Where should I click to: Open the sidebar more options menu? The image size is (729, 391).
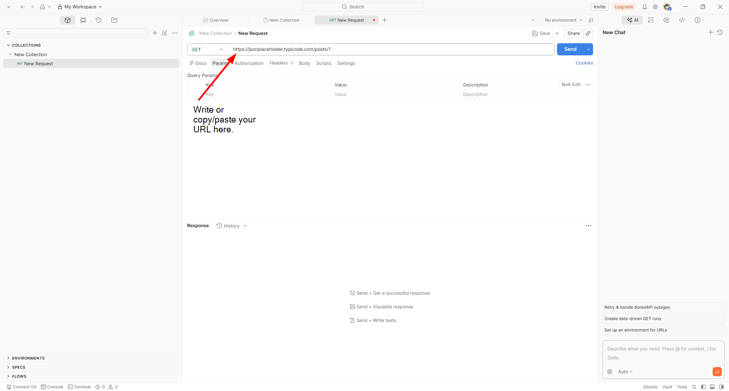click(x=175, y=33)
